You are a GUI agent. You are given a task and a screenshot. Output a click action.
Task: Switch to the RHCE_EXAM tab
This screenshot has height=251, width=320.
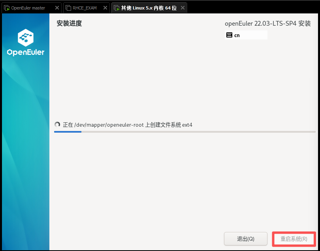point(87,8)
